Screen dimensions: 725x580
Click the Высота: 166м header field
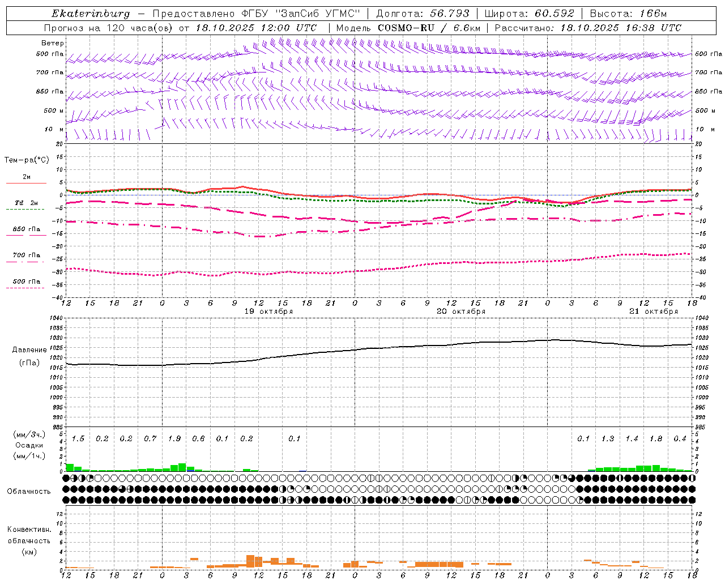628,14
